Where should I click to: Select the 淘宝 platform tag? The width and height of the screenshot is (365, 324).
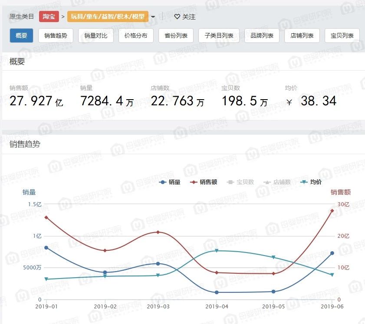click(x=49, y=17)
